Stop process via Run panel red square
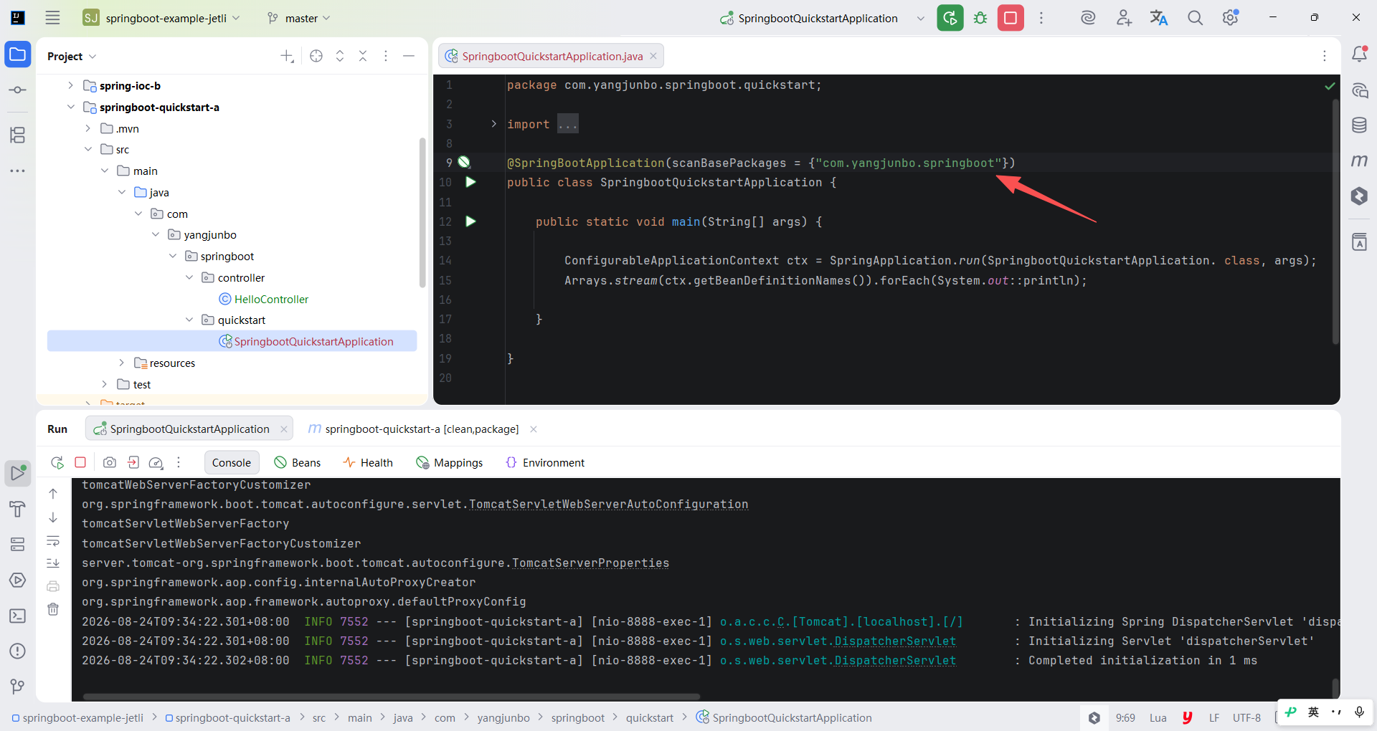The image size is (1377, 731). (x=80, y=463)
